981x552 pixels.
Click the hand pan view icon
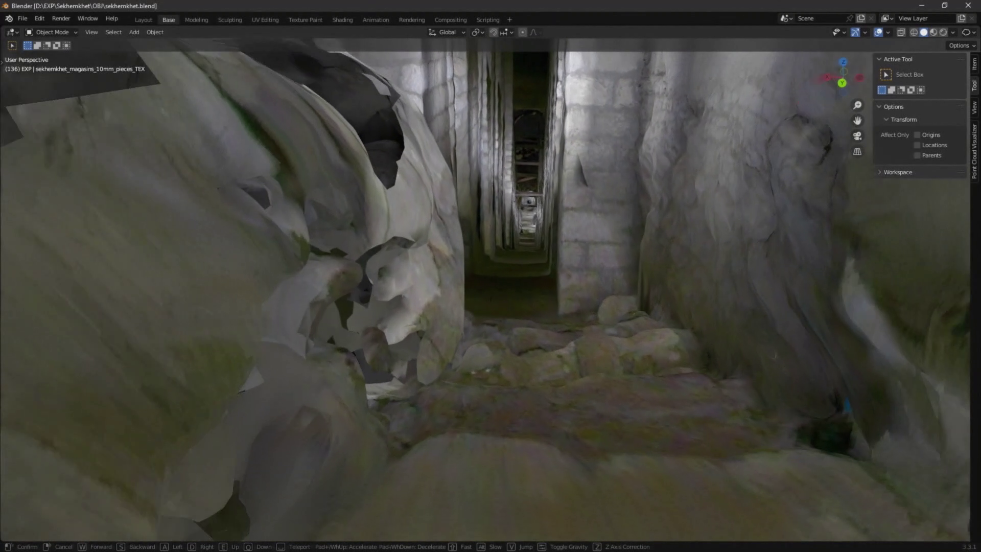pyautogui.click(x=857, y=121)
